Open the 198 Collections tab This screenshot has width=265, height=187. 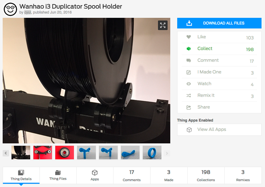tap(206, 175)
